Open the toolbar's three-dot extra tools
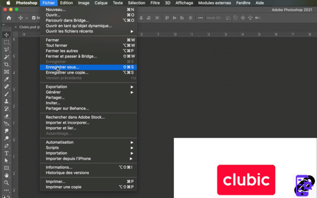This screenshot has height=198, width=317. 6,190
